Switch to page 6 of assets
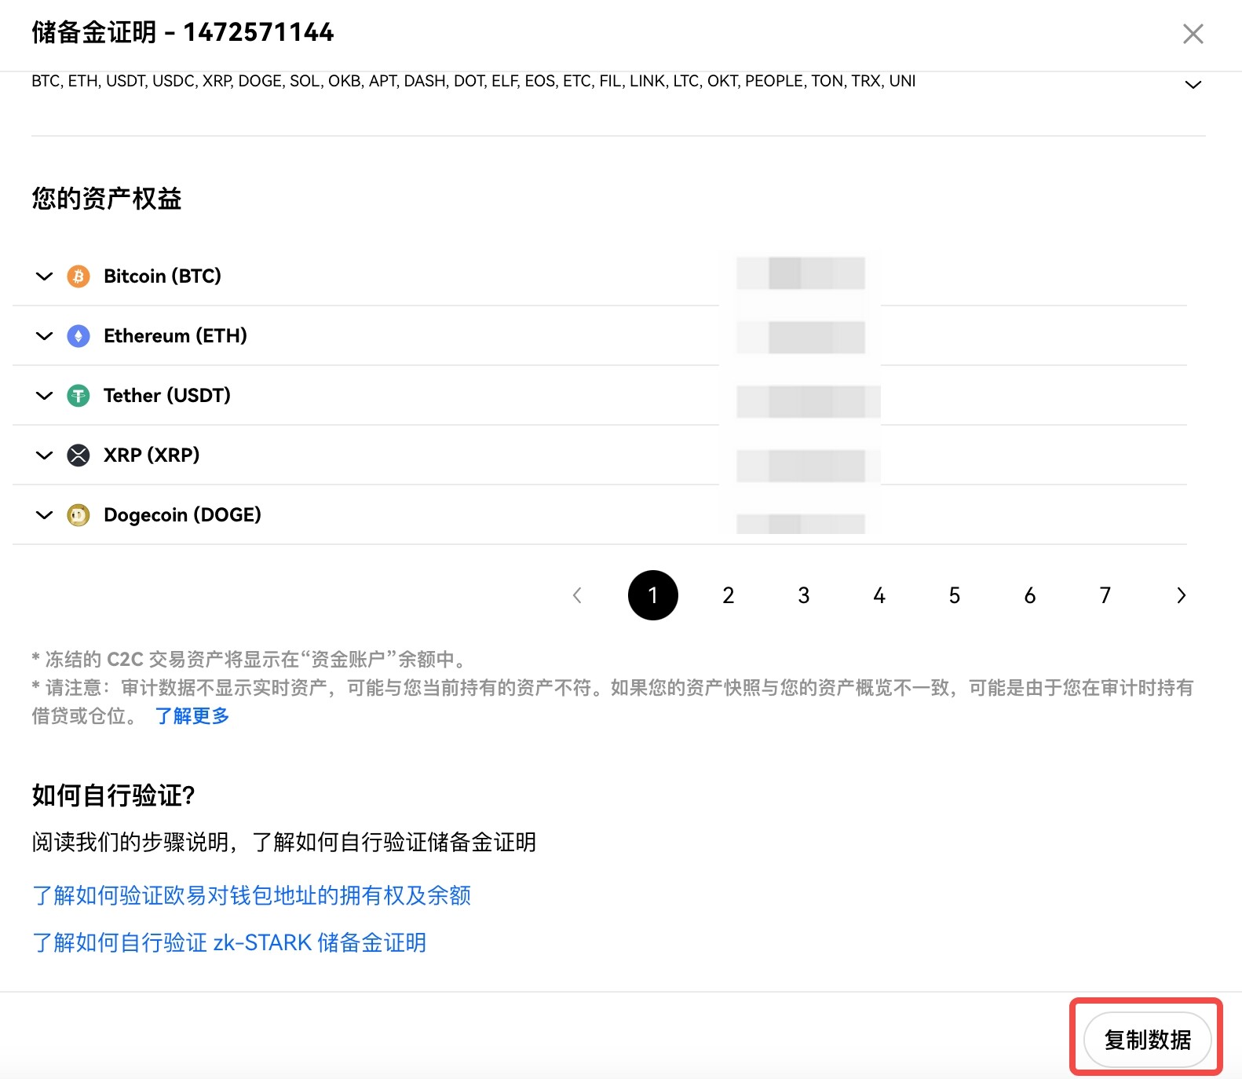Screen dimensions: 1242x1079 pos(1030,595)
